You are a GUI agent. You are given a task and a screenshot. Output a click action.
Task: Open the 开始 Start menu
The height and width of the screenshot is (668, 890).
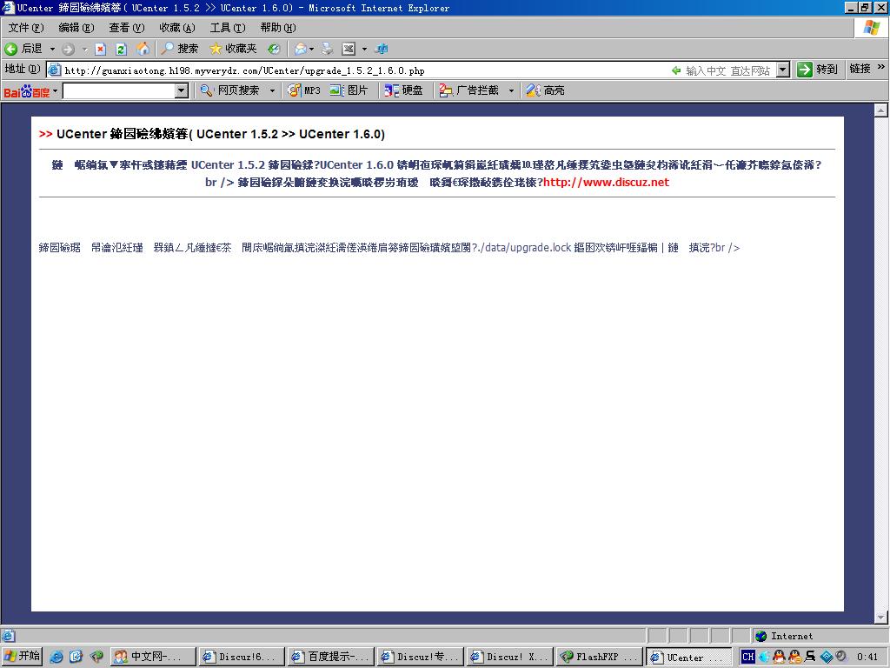tap(22, 657)
